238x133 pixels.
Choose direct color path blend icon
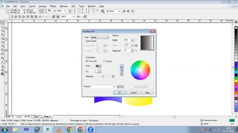122,66
